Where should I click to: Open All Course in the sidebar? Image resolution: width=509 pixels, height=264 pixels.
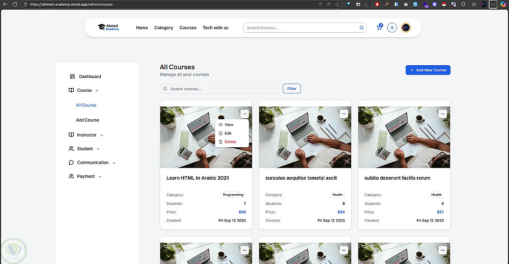[x=86, y=105]
